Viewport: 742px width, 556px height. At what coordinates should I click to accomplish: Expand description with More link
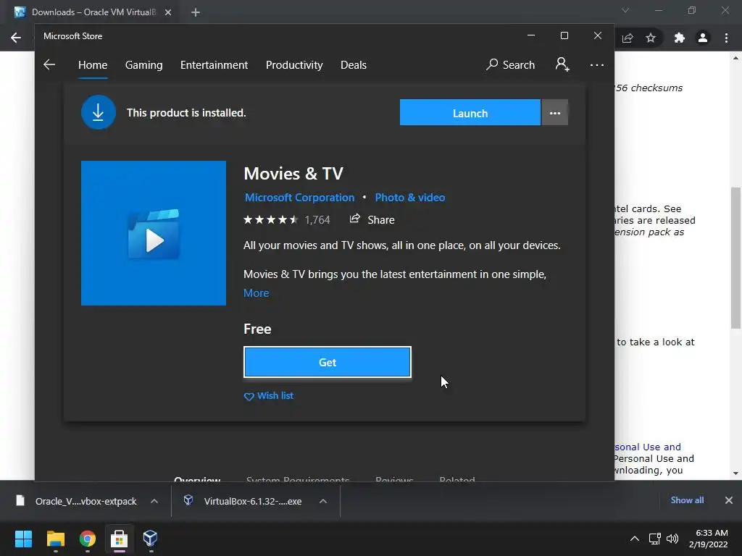tap(256, 293)
